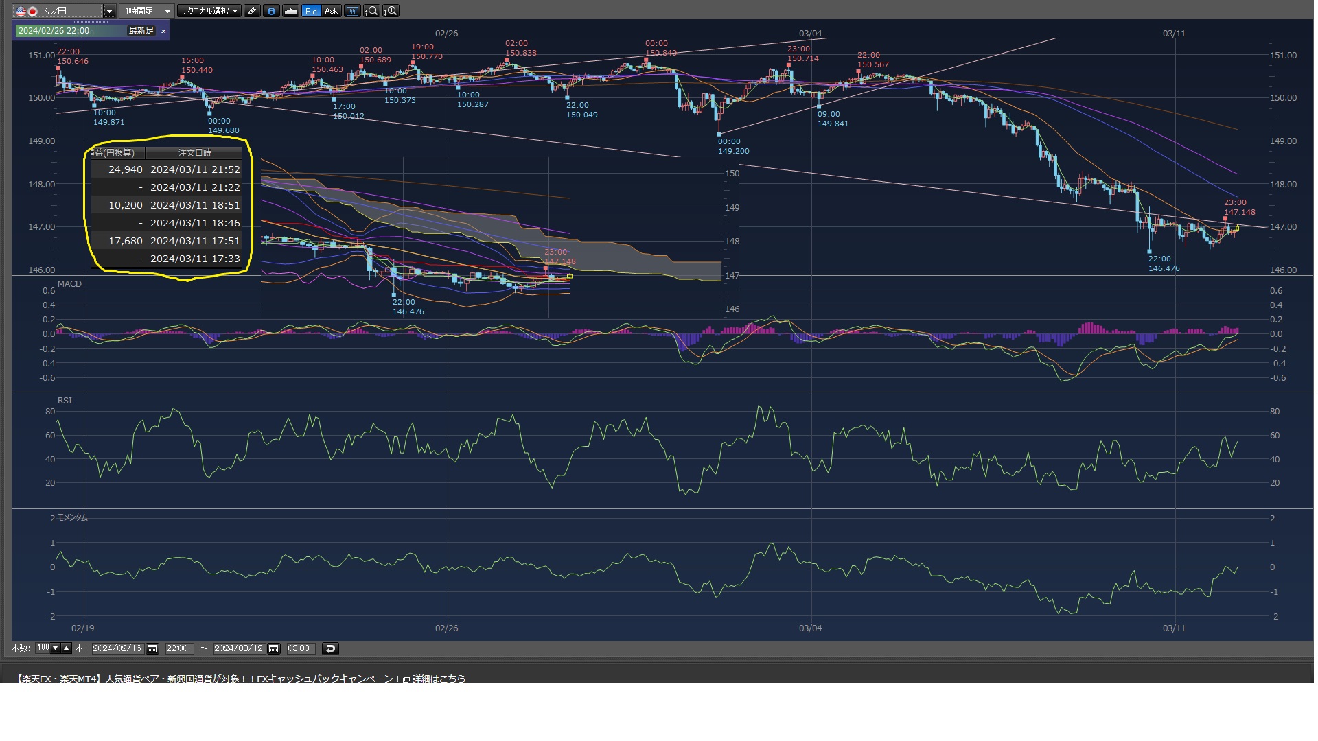Image resolution: width=1318 pixels, height=741 pixels.
Task: Increase bar count with up arrow
Action: tap(67, 648)
